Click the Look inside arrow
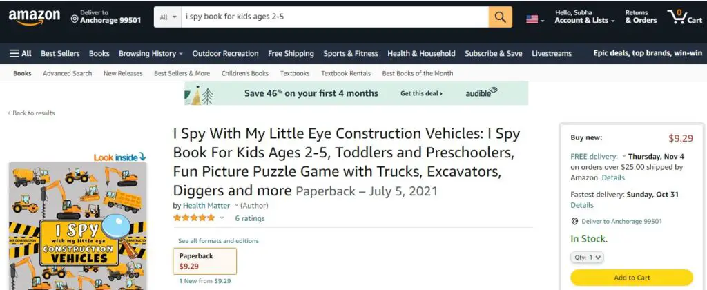Screen dimensions: 707x290 [142, 157]
